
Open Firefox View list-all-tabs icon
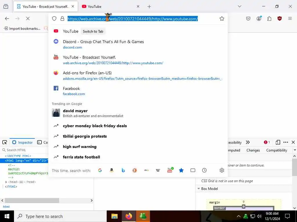click(6, 6)
